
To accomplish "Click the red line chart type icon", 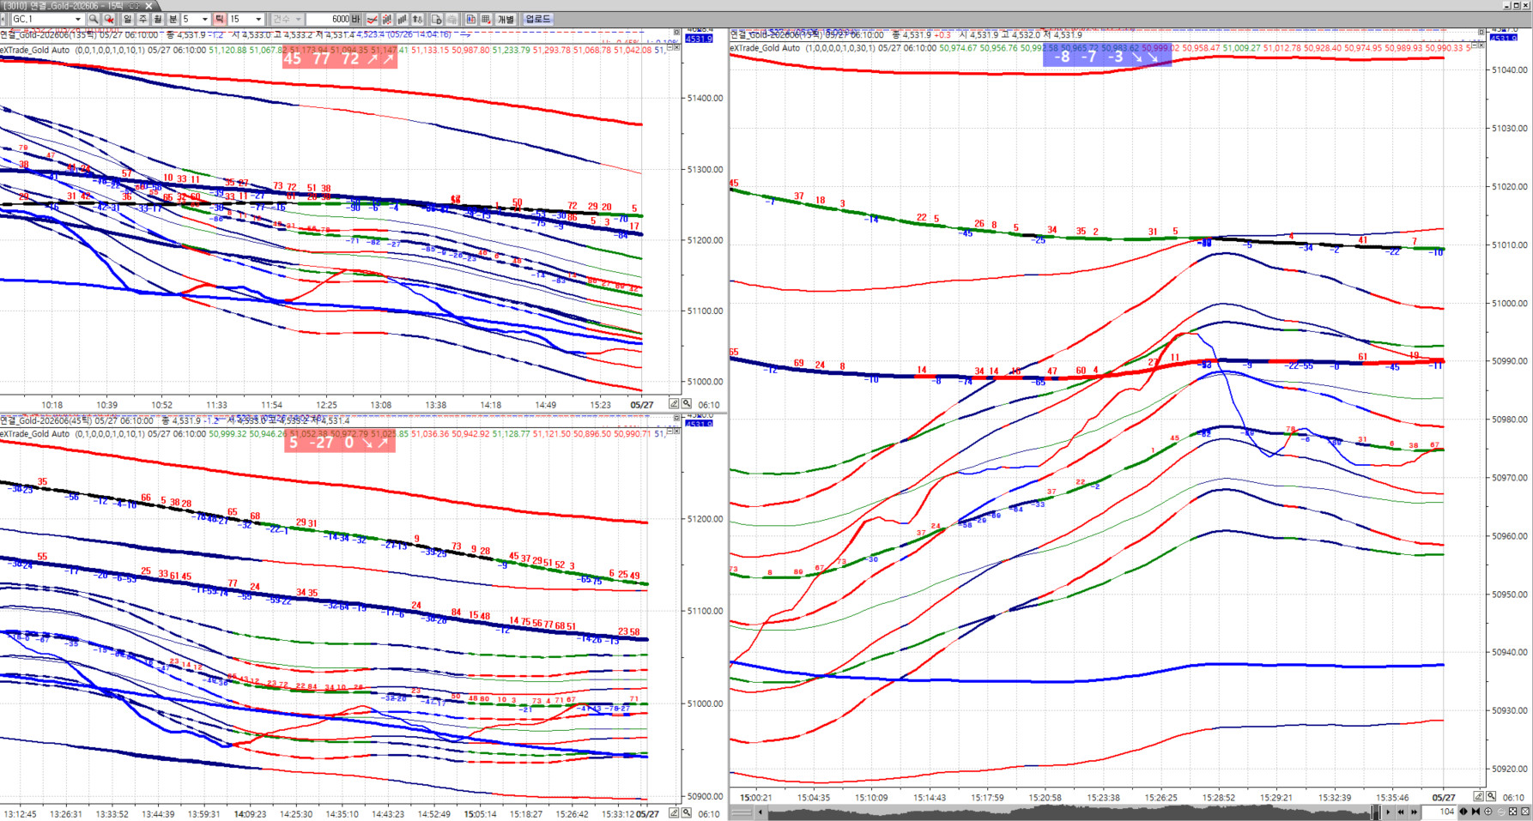I will (x=372, y=19).
